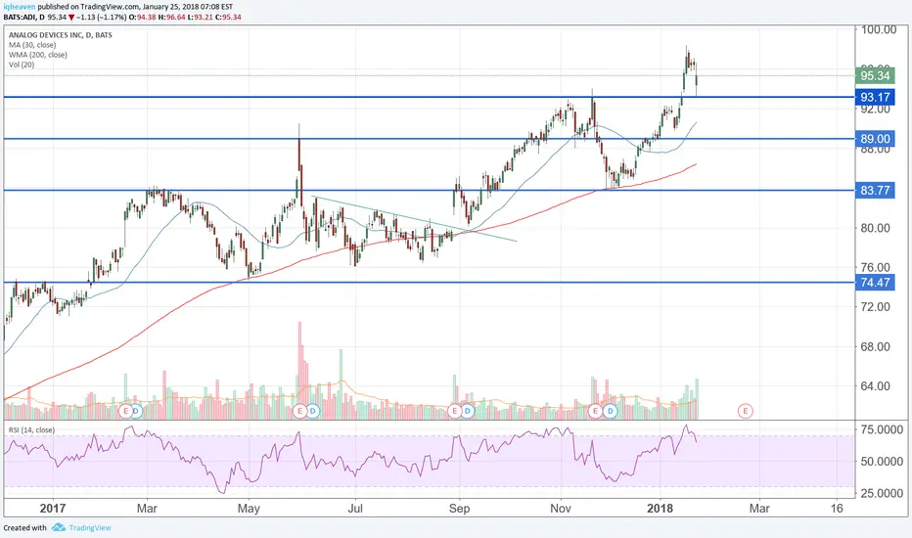912x538 pixels.
Task: Click the 100.00 price axis value
Action: [x=879, y=29]
